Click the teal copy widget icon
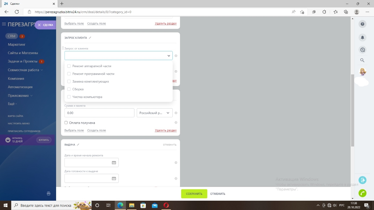 362,180
